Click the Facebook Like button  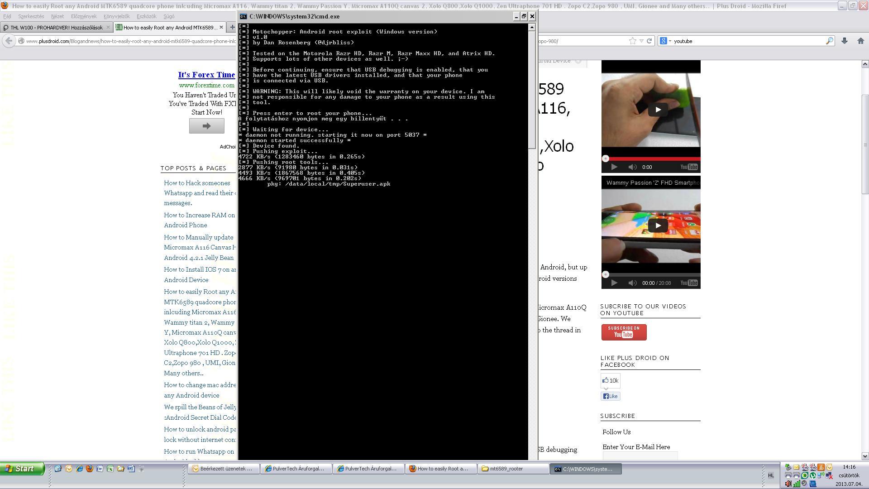coord(610,396)
